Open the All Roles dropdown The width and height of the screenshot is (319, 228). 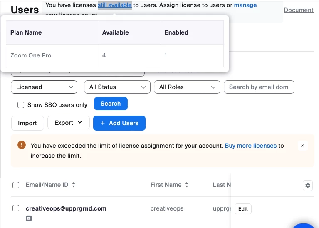tap(187, 87)
